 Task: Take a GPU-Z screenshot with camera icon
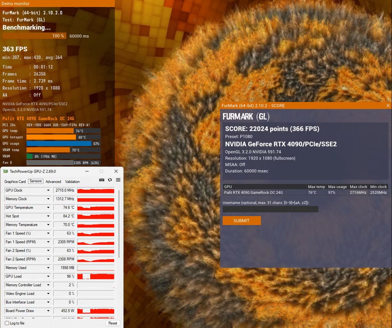click(102, 180)
